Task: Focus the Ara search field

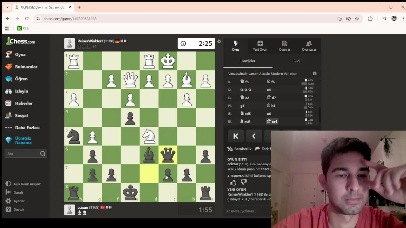Action: tap(26, 154)
